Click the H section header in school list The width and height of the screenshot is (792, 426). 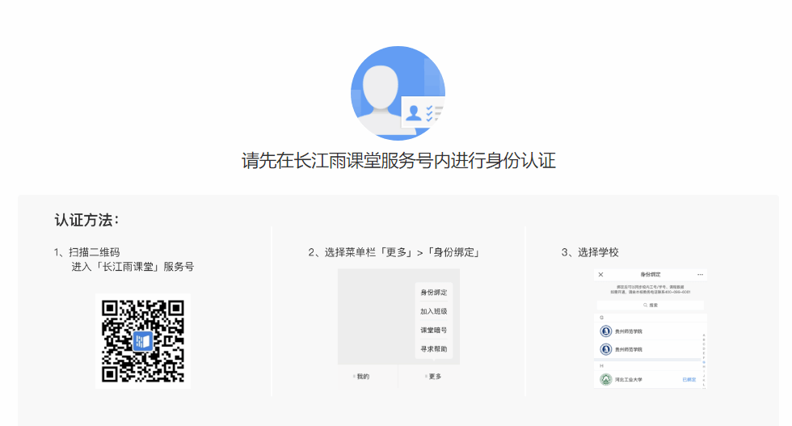point(601,365)
